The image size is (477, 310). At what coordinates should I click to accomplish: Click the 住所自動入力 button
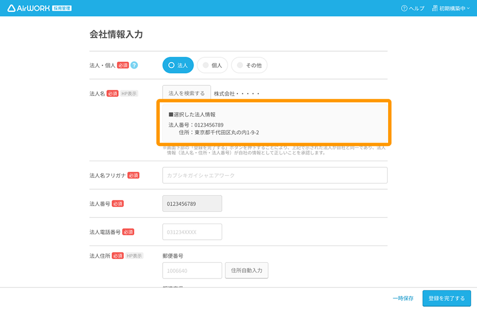pos(247,270)
